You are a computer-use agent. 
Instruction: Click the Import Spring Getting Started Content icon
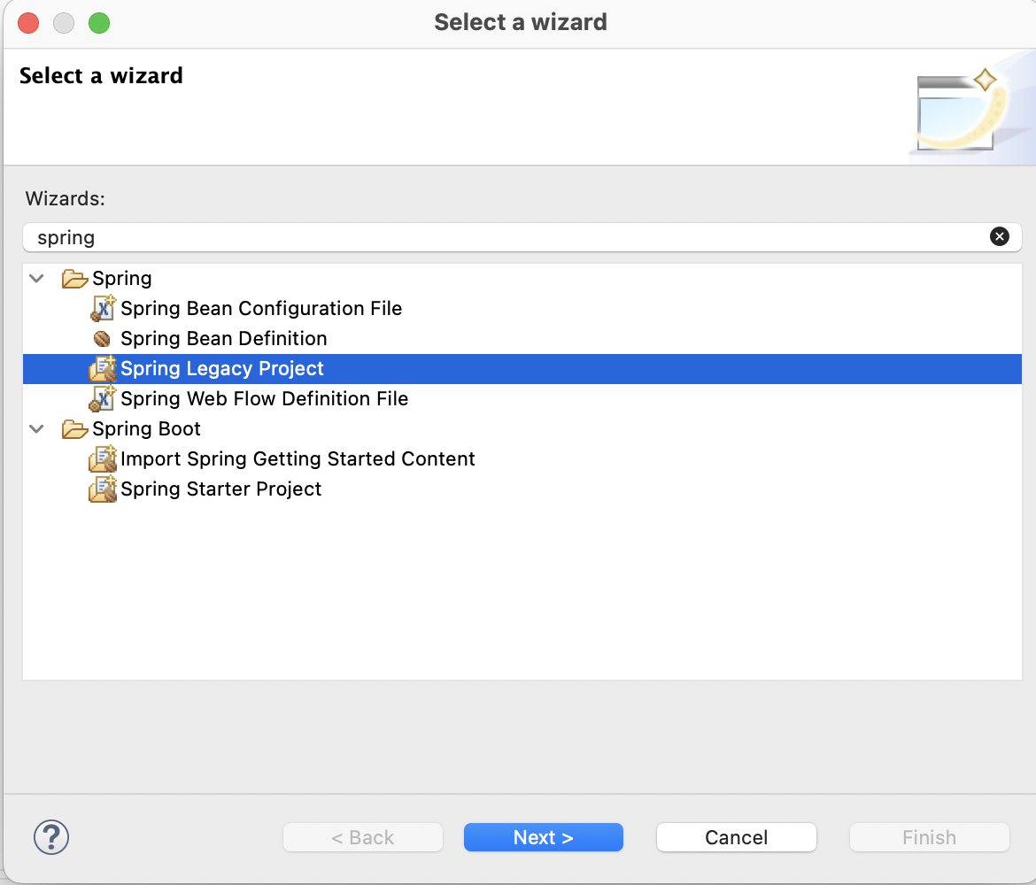coord(103,459)
